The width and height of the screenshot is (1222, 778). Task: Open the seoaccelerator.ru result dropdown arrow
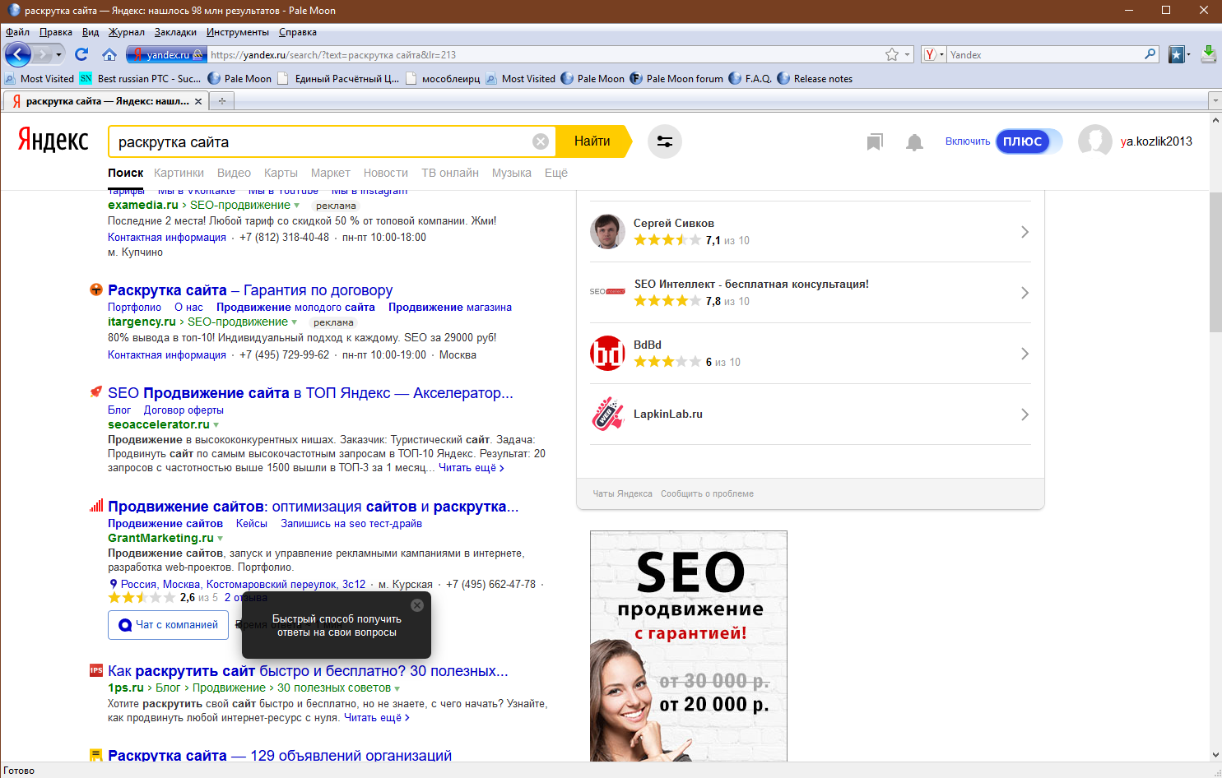(216, 425)
